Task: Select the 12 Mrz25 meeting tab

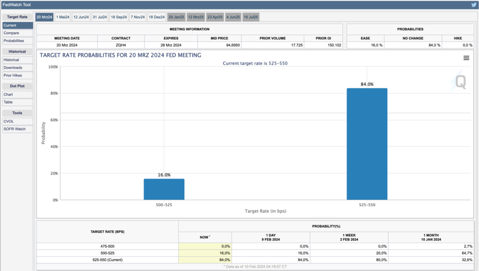Action: click(196, 17)
